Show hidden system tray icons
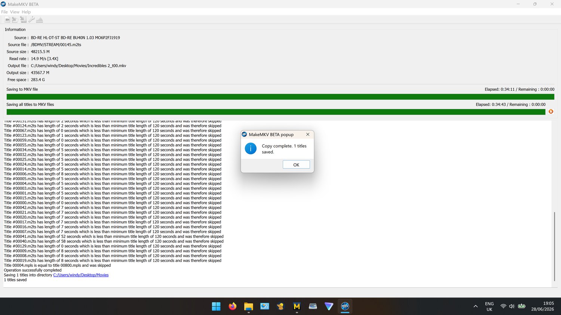This screenshot has width=561, height=315. (x=475, y=306)
